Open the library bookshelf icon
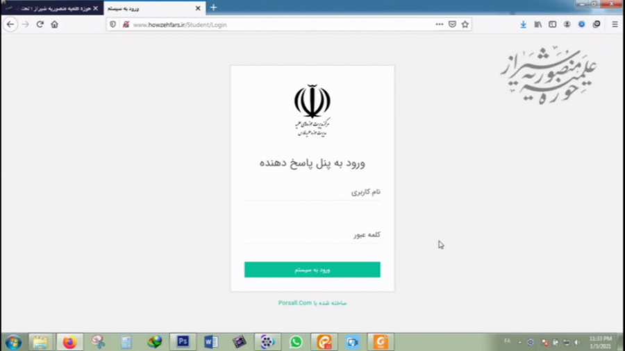Viewport: 625px width, 351px height. [538, 24]
